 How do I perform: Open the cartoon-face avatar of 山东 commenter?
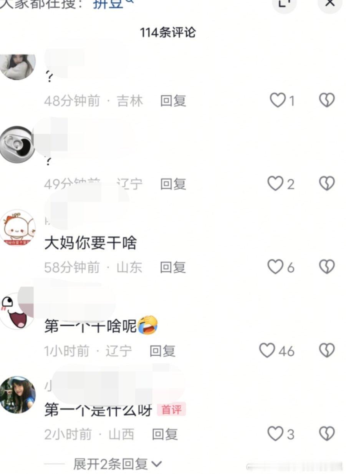coord(18,228)
